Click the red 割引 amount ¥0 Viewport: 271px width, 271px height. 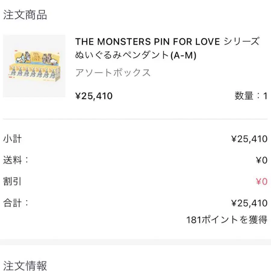261,182
